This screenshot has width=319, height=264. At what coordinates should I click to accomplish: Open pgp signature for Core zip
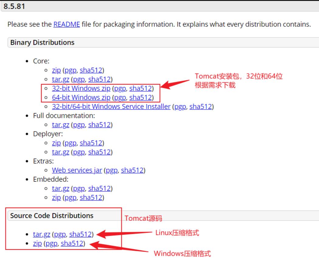(71, 70)
